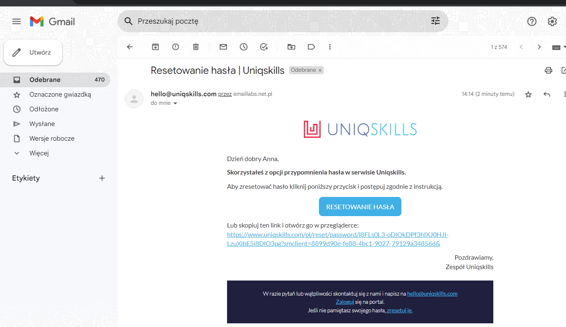Click in the Przeszukaj pocztę search field
Screen dimensions: 566x327
pos(278,21)
